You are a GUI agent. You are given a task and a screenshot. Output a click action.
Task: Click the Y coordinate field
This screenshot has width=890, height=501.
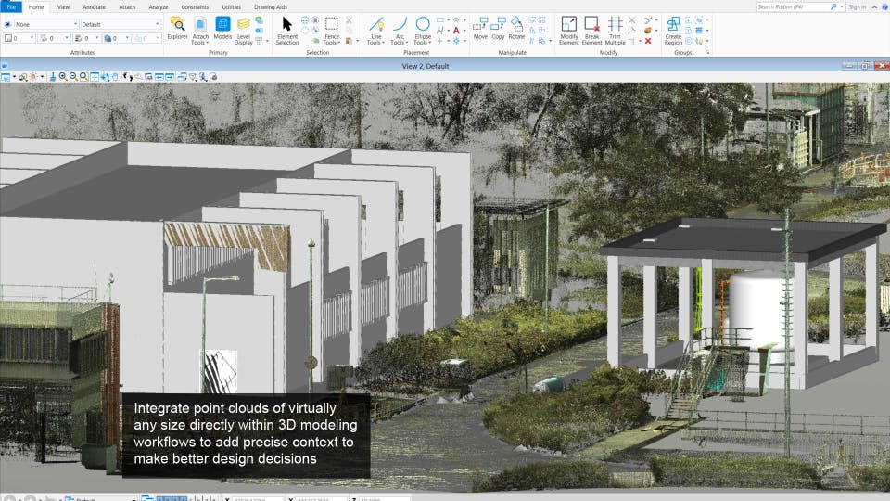pos(321,499)
